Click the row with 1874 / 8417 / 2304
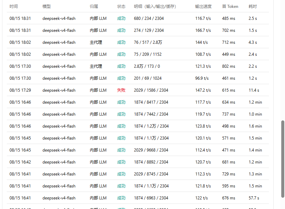 pos(138,102)
